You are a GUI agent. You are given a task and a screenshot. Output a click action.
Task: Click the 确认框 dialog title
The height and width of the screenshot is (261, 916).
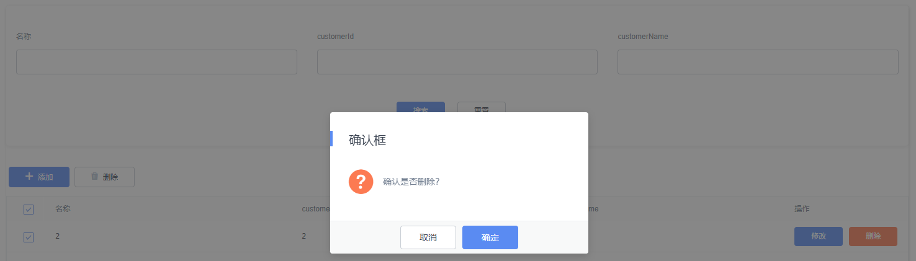point(367,140)
